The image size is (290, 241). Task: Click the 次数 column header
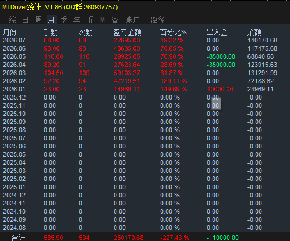85,32
